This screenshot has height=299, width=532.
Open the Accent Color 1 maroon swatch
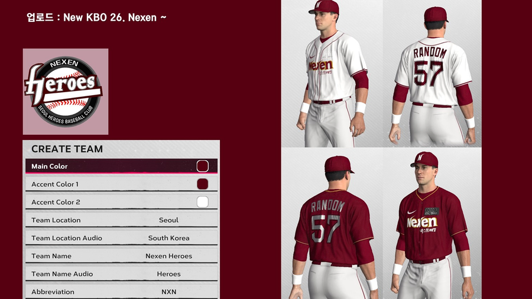tap(203, 184)
